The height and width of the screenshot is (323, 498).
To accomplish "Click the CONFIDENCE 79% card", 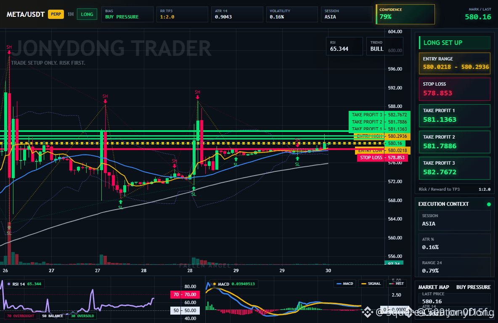I will [x=405, y=14].
